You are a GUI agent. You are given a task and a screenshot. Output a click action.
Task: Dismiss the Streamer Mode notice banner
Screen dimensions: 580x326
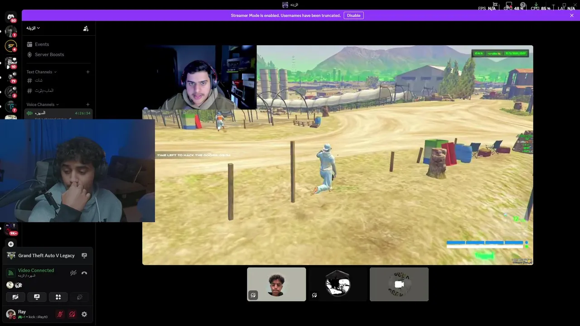(572, 15)
